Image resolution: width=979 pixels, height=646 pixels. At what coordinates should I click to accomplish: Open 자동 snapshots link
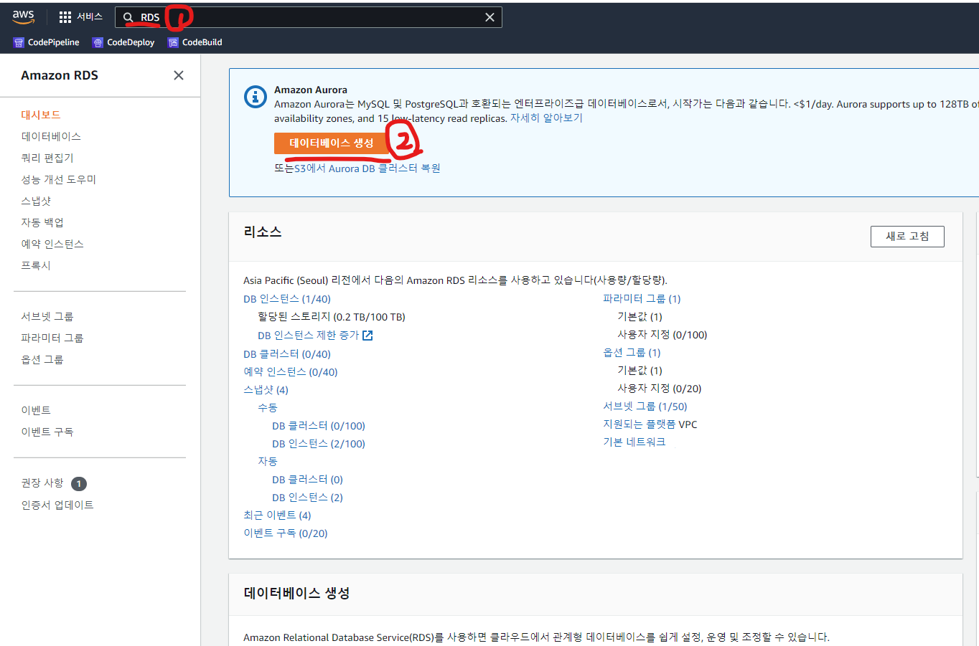[268, 461]
